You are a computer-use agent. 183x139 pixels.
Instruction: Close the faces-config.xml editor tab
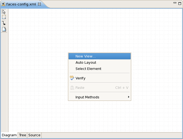click(40, 4)
